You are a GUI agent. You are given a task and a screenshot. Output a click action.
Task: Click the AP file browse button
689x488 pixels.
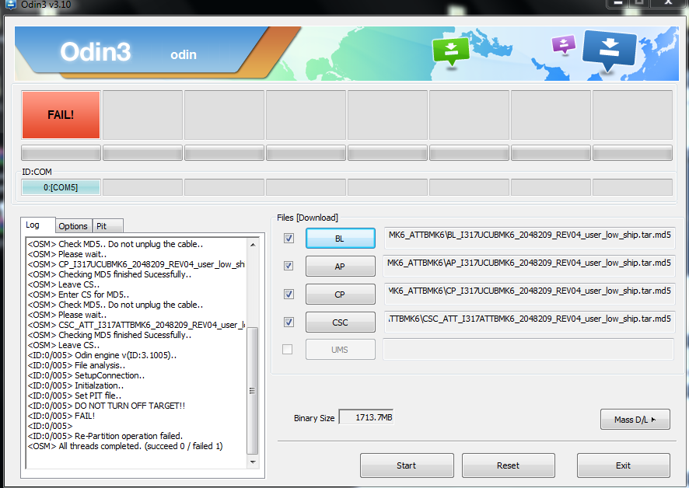tap(340, 267)
